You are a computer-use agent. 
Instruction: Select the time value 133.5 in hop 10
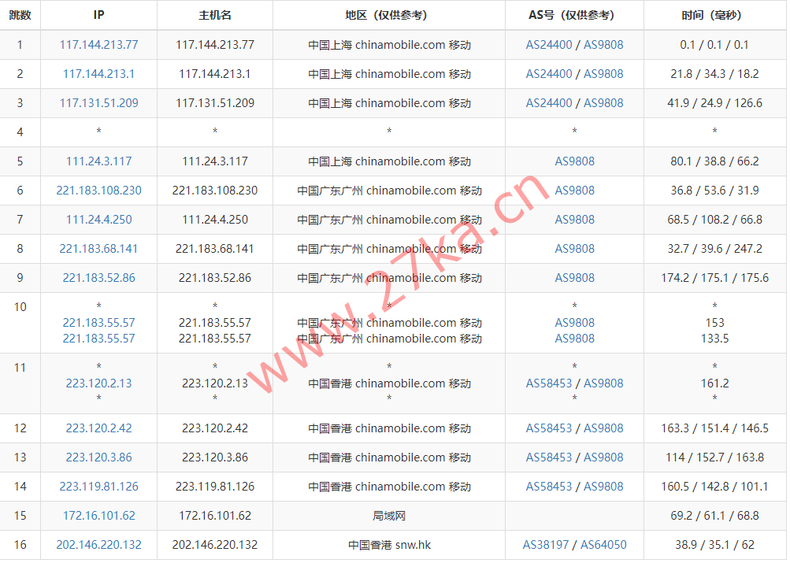tap(714, 339)
